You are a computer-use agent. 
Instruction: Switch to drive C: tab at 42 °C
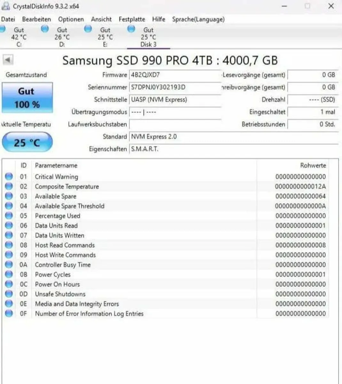tap(19, 37)
